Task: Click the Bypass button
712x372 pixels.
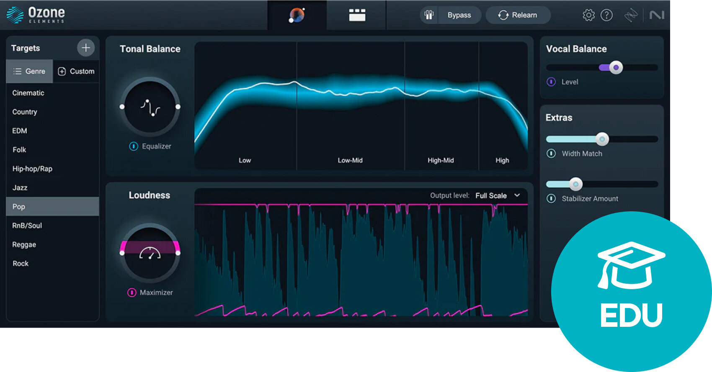Action: coord(459,15)
